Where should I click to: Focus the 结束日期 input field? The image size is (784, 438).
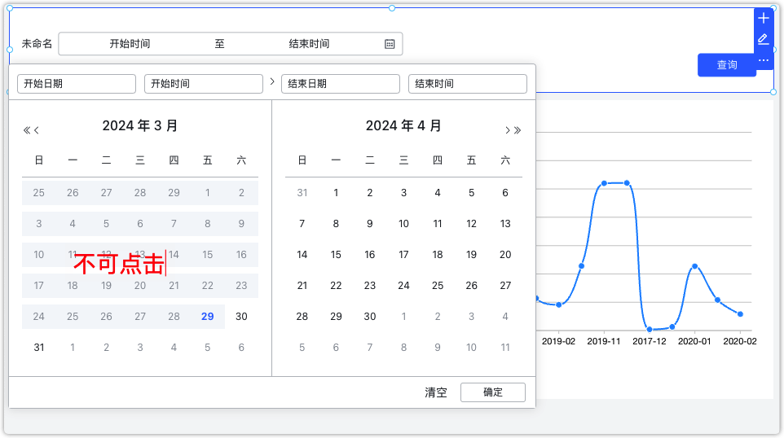pos(341,84)
